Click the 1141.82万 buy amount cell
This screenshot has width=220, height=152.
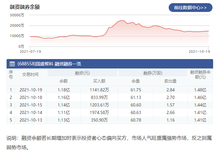click(99, 90)
